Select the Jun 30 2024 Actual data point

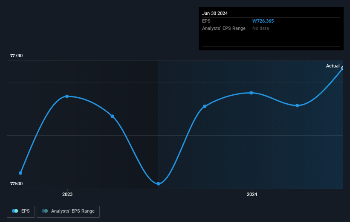click(343, 68)
